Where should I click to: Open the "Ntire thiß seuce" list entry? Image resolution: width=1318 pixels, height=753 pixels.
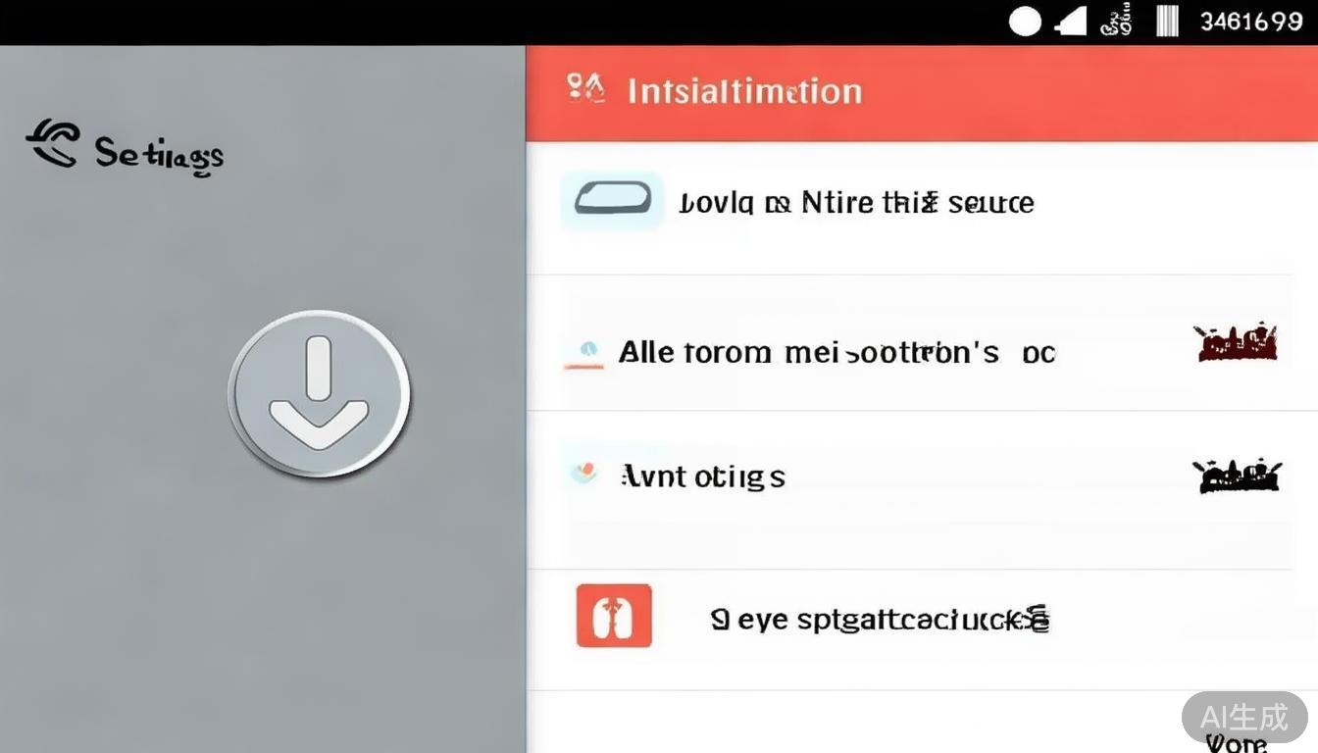[856, 203]
